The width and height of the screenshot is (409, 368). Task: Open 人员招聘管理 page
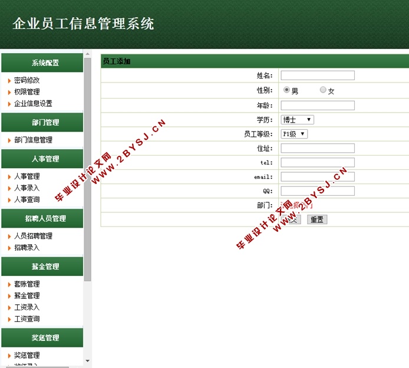pyautogui.click(x=33, y=236)
